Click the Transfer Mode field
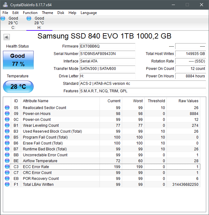 (107, 69)
